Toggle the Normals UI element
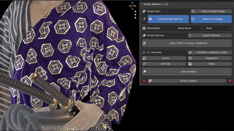This screenshot has width=234, height=131. [x=166, y=64]
